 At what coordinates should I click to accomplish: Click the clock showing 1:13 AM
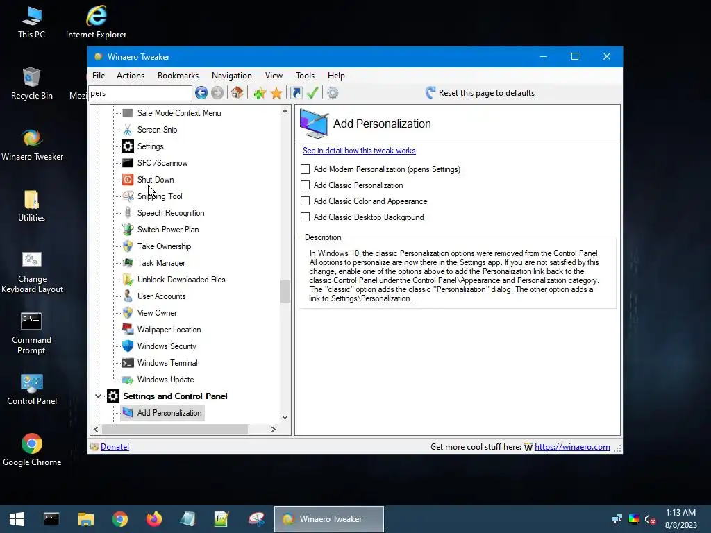pyautogui.click(x=680, y=513)
